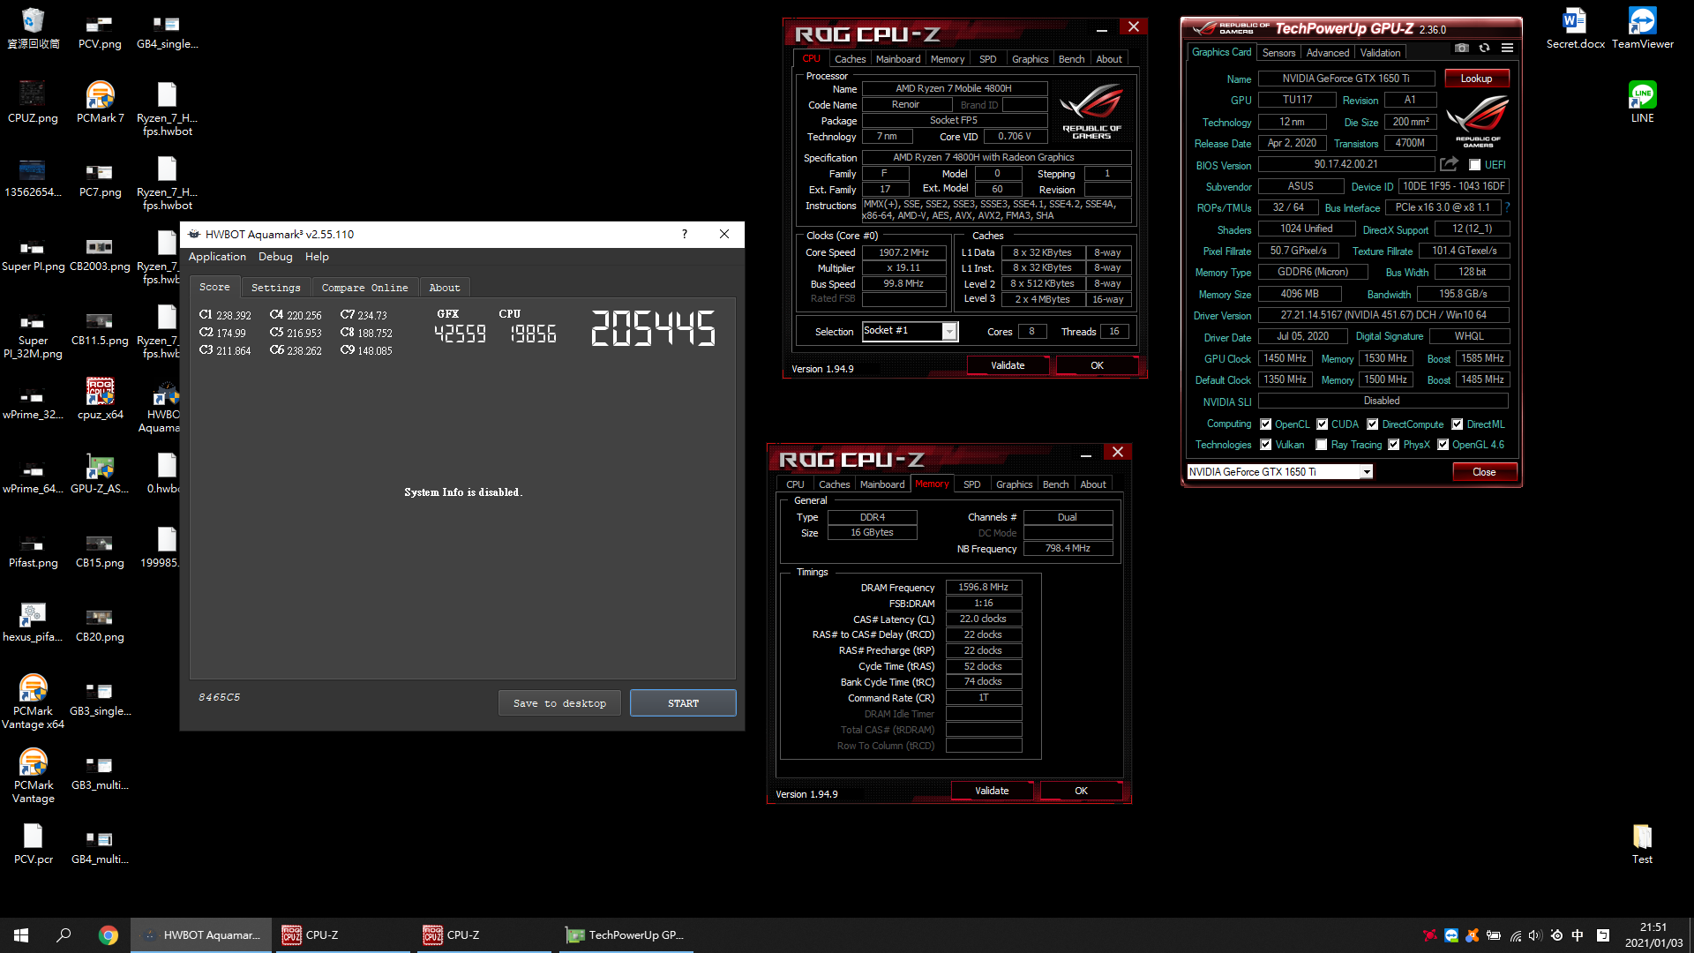This screenshot has width=1694, height=953.
Task: Click Validate in upper CPU-Z window
Action: (1008, 365)
